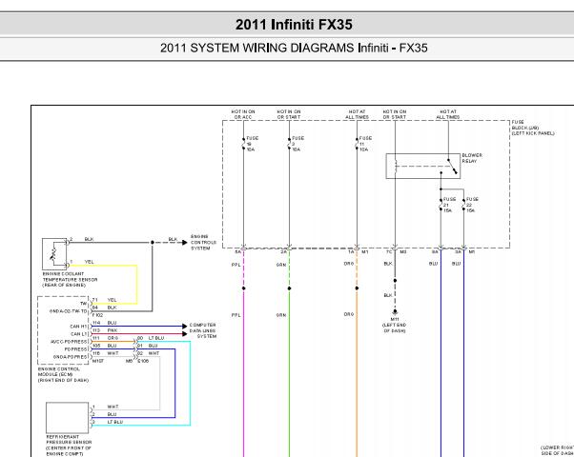Click the splice dot on the purple PPL wire
Image resolution: width=574 pixels, height=457 pixels.
pyautogui.click(x=243, y=288)
